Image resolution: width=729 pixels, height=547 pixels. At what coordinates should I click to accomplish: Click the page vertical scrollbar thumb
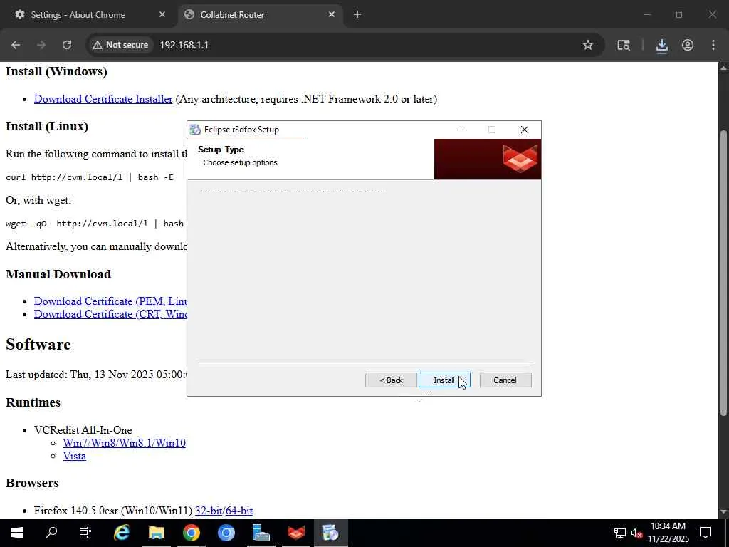click(x=723, y=272)
